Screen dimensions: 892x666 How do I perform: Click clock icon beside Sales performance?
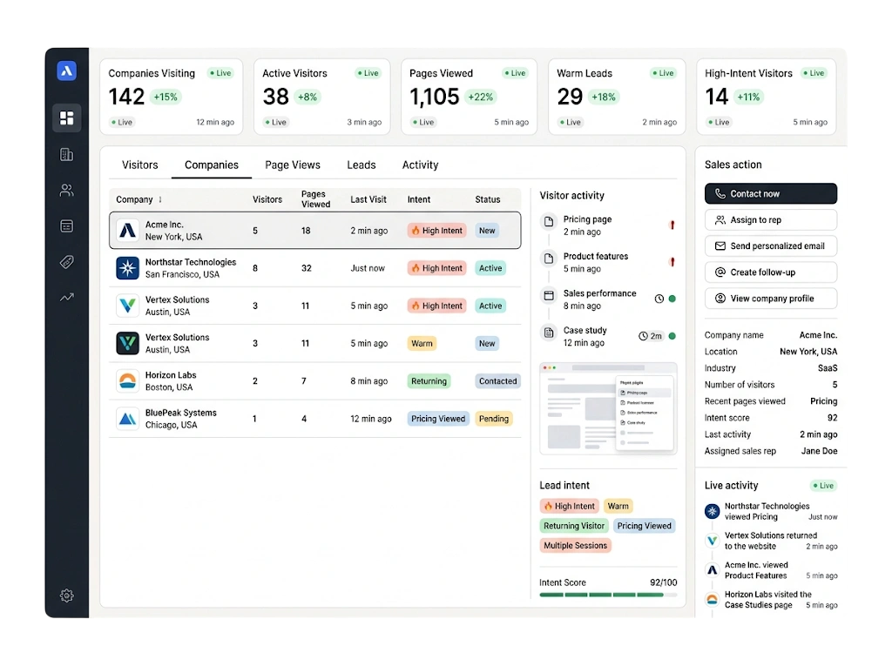(x=659, y=299)
